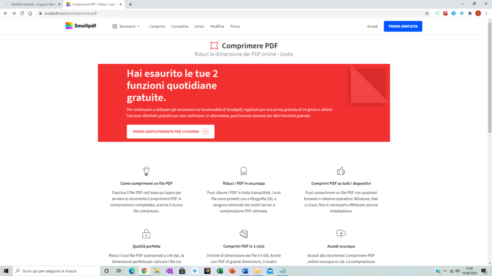Open the Comprimi menu item

pyautogui.click(x=157, y=26)
